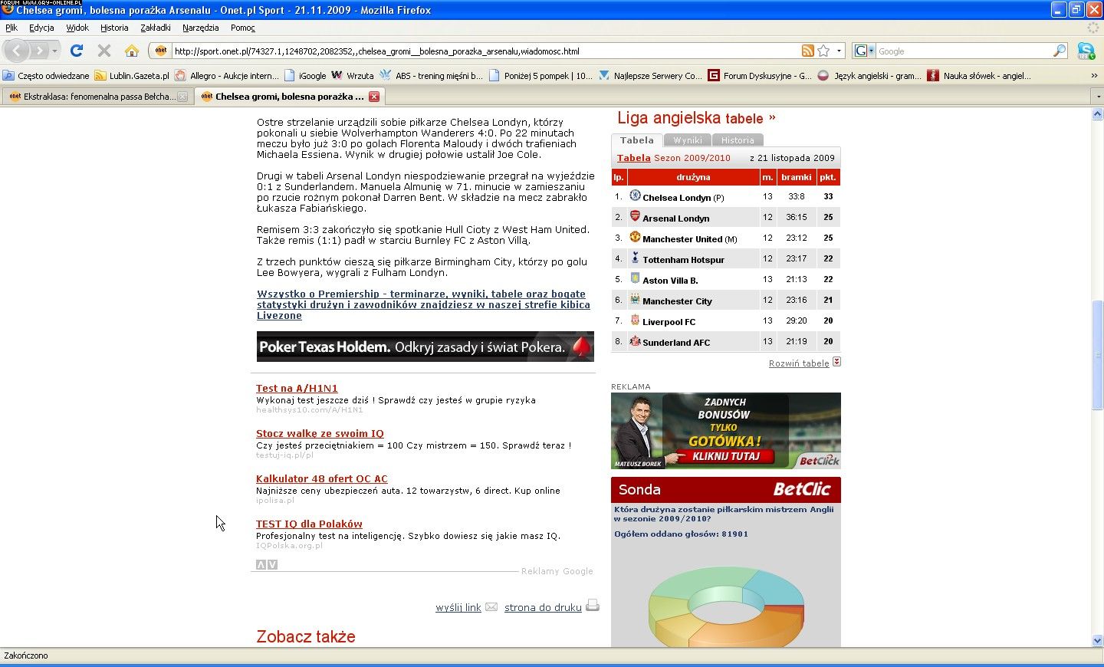
Task: Click the Tabela link next to Sezon 2009/2010
Action: (633, 158)
